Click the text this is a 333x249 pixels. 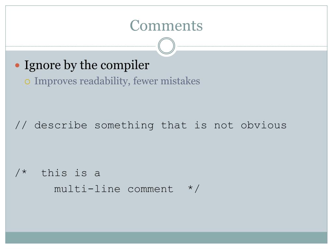[x=71, y=173]
